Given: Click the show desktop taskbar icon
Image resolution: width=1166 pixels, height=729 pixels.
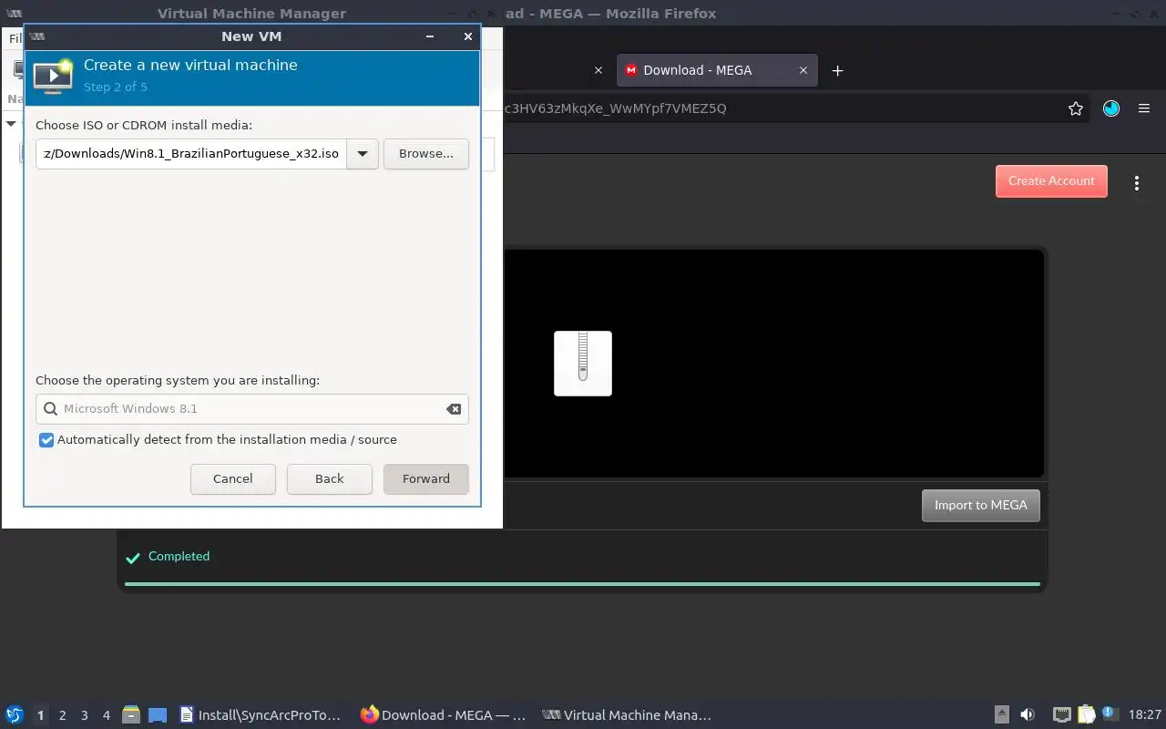Looking at the screenshot, I should click(x=158, y=715).
